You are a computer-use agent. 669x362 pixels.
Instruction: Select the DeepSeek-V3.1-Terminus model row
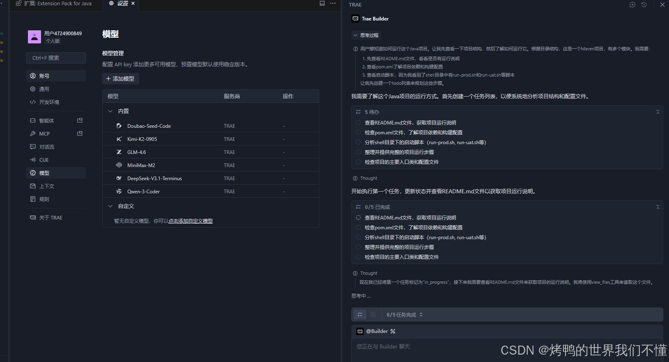(x=211, y=178)
